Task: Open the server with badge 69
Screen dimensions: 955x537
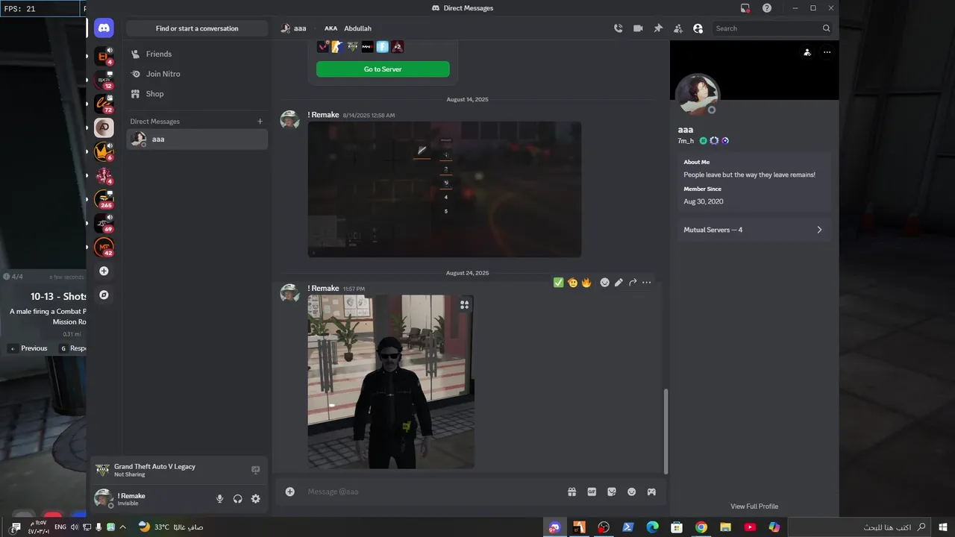Action: coord(104,223)
